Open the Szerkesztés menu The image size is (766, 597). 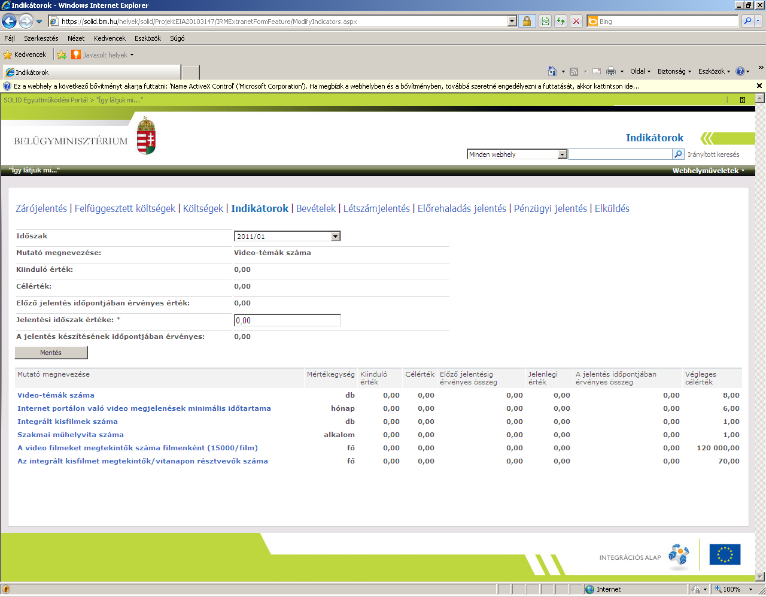pos(41,38)
